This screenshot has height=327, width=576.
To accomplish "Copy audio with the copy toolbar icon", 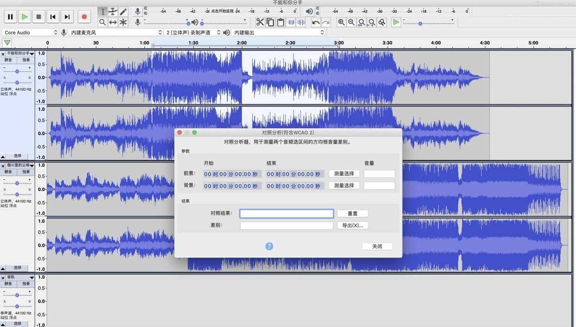I will pyautogui.click(x=270, y=22).
